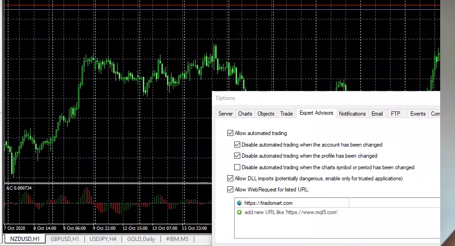The width and height of the screenshot is (455, 246).
Task: Click the globe icon beside tradomart URL
Action: (239, 203)
